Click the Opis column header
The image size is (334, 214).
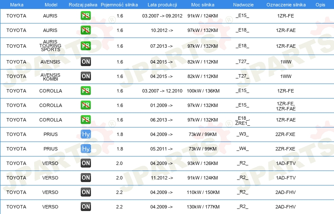[x=320, y=5]
